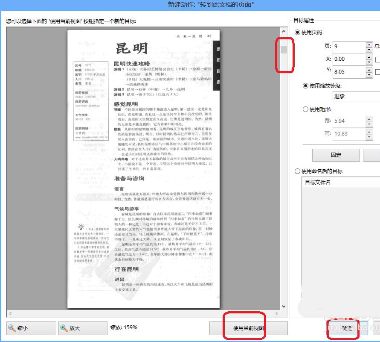Viewport: 380px width, 342px height.
Task: Increase the 宽 width value with stepper
Action: [x=368, y=119]
